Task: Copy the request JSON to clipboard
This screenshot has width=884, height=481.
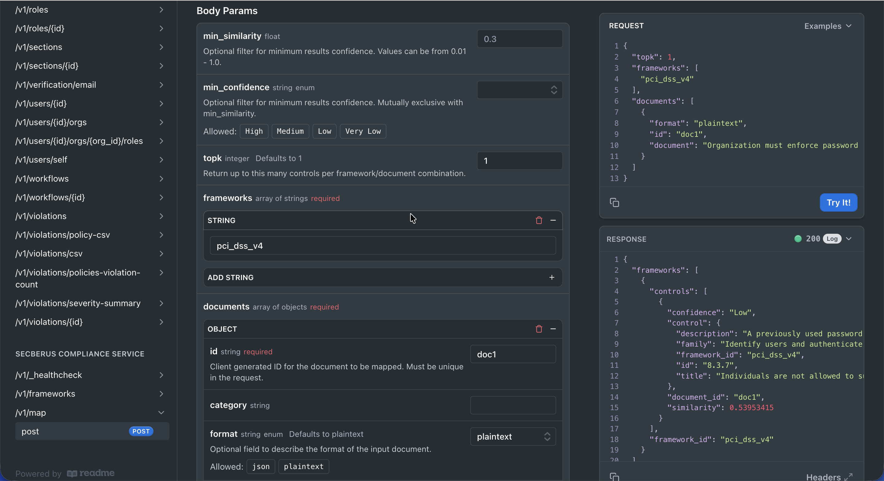Action: (614, 202)
